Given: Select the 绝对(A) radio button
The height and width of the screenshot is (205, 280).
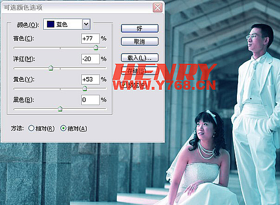Looking at the screenshot, I should pos(63,128).
